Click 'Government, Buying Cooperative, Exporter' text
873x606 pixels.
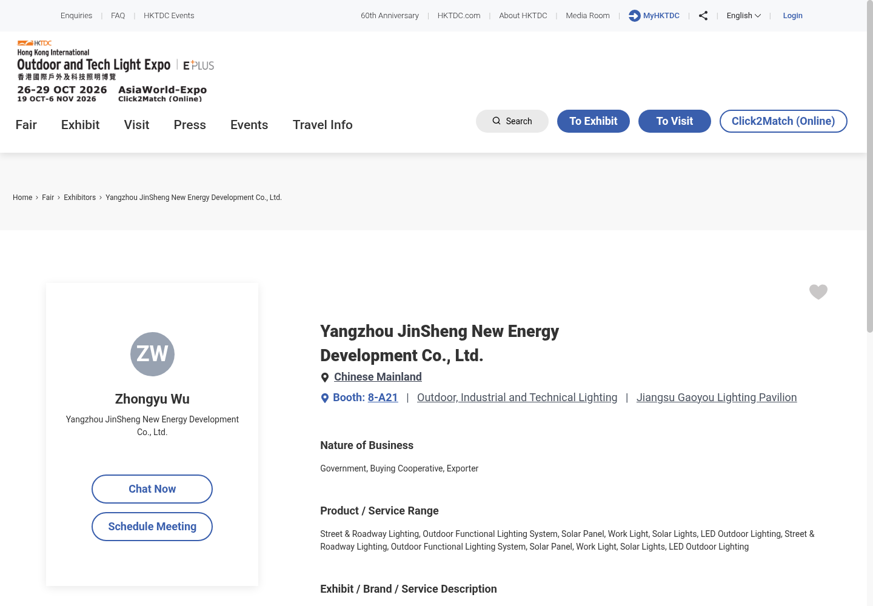click(400, 468)
